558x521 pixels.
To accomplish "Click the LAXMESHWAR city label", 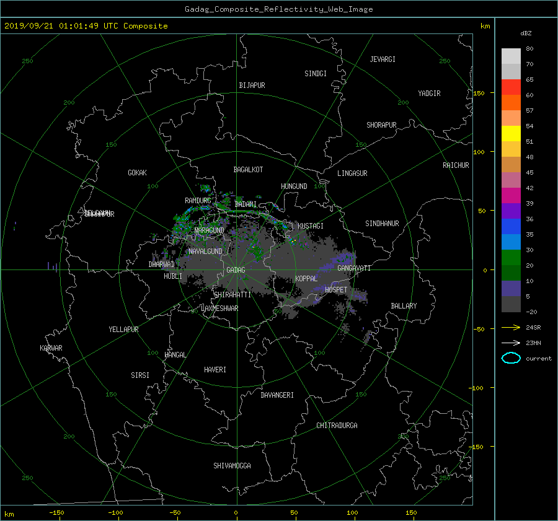I will tap(219, 309).
